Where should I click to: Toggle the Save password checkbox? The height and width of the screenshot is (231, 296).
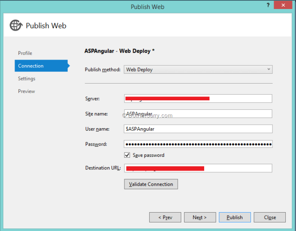pyautogui.click(x=127, y=155)
